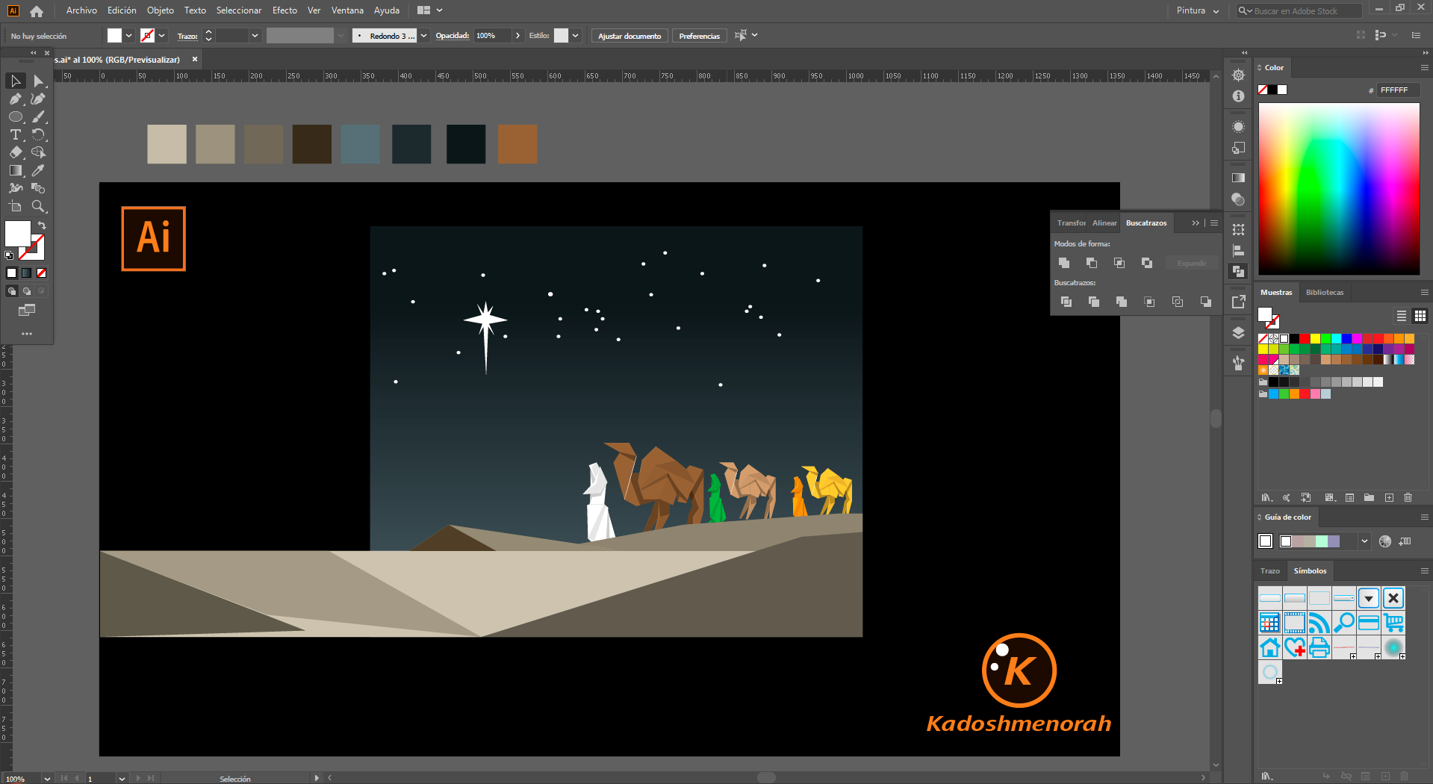The width and height of the screenshot is (1433, 784).
Task: Set paint mode to None
Action: coord(42,273)
